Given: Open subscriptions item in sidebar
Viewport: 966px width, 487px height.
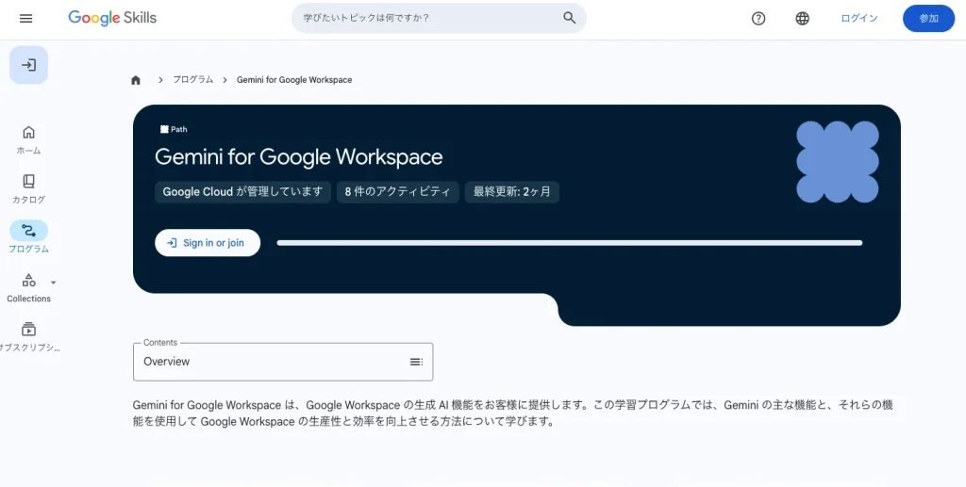Looking at the screenshot, I should (28, 337).
